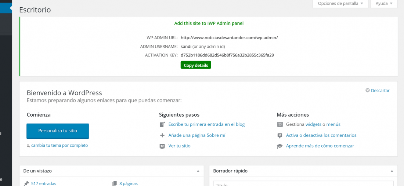
Task: Click the Escritorio page heading
Action: tap(35, 10)
